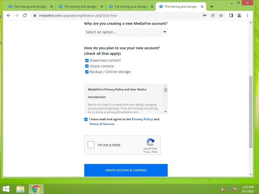Screen dimensions: 259x194
Task: Open the Select an option dropdown
Action: click(x=126, y=32)
